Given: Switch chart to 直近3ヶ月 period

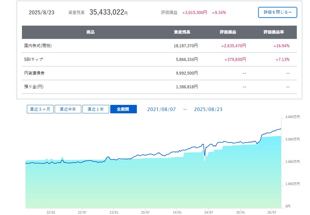Looking at the screenshot, I should click(x=40, y=109).
